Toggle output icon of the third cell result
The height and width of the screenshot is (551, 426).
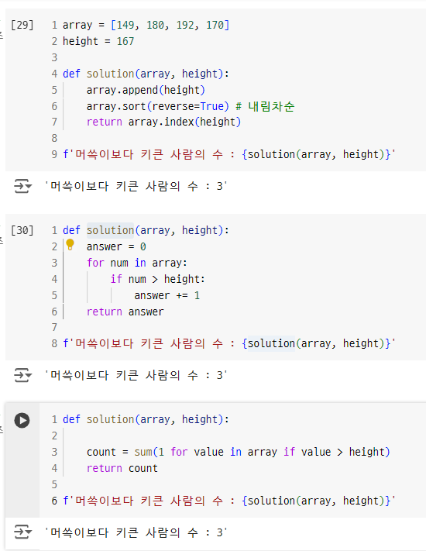click(22, 532)
